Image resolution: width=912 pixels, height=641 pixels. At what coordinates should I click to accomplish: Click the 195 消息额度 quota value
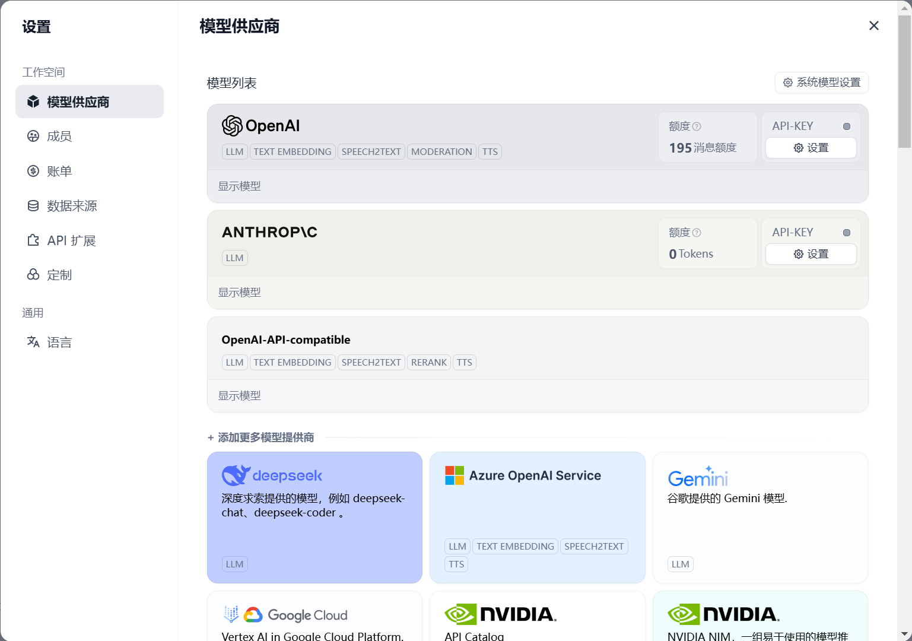[x=703, y=148]
